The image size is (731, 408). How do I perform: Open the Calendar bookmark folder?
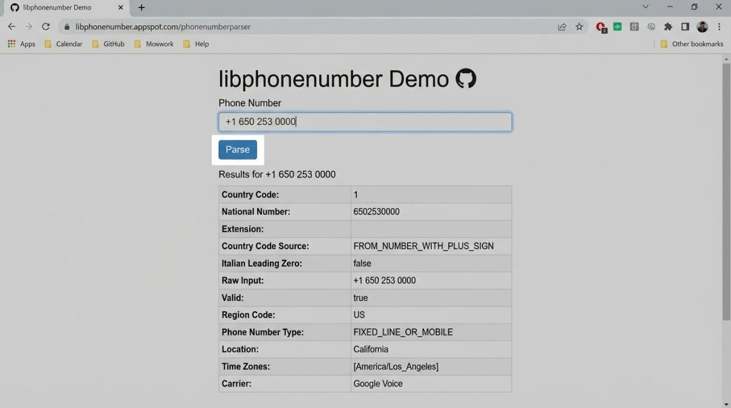pos(63,44)
